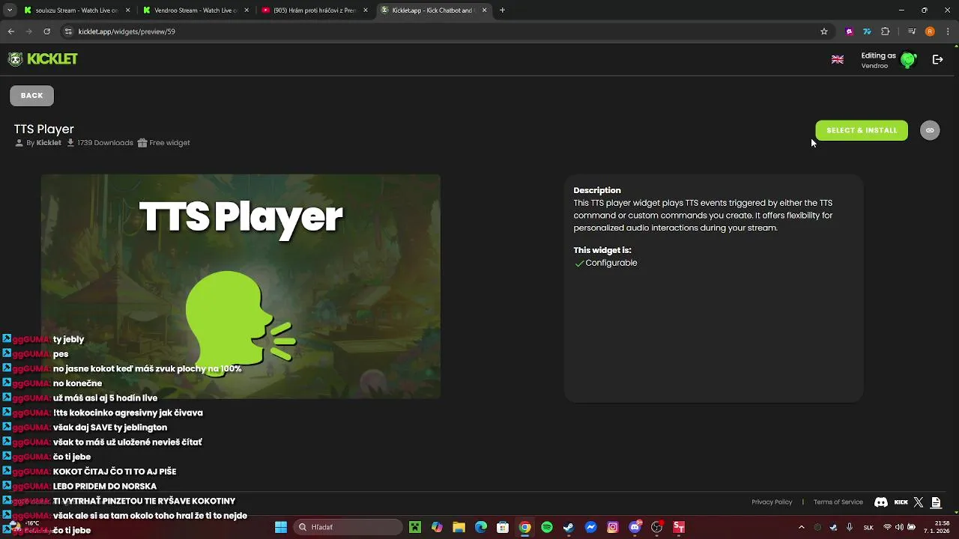Switch to the soulxzu Stream tab

click(76, 10)
